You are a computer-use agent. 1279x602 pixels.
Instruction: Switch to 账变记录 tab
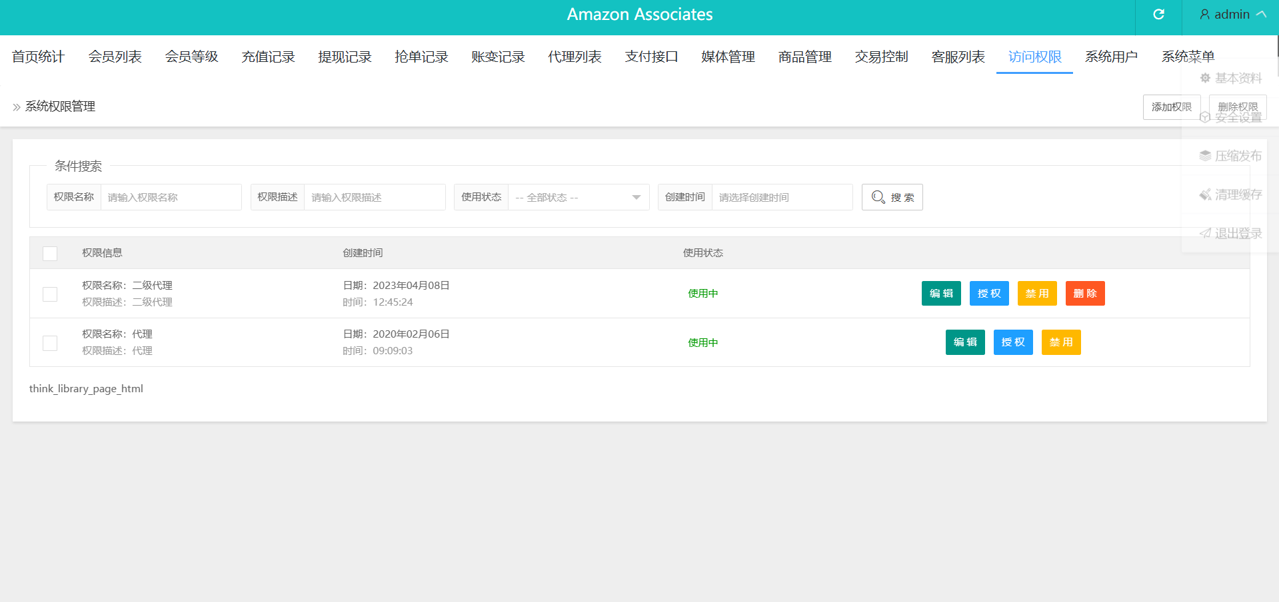pos(498,57)
